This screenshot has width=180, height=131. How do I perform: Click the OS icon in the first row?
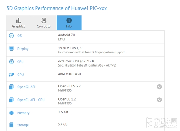tap(11, 36)
